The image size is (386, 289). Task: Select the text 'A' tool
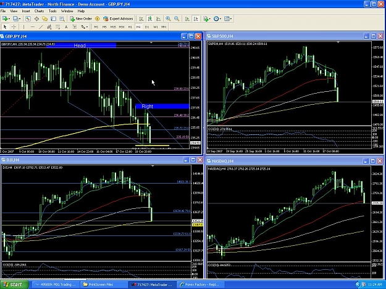(x=66, y=27)
